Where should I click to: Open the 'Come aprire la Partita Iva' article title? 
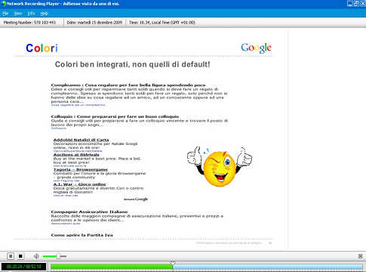coord(82,235)
